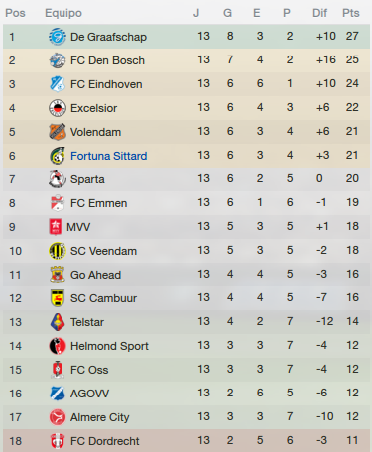The height and width of the screenshot is (452, 372).
Task: Sort table by the Dif column header
Action: [x=319, y=13]
